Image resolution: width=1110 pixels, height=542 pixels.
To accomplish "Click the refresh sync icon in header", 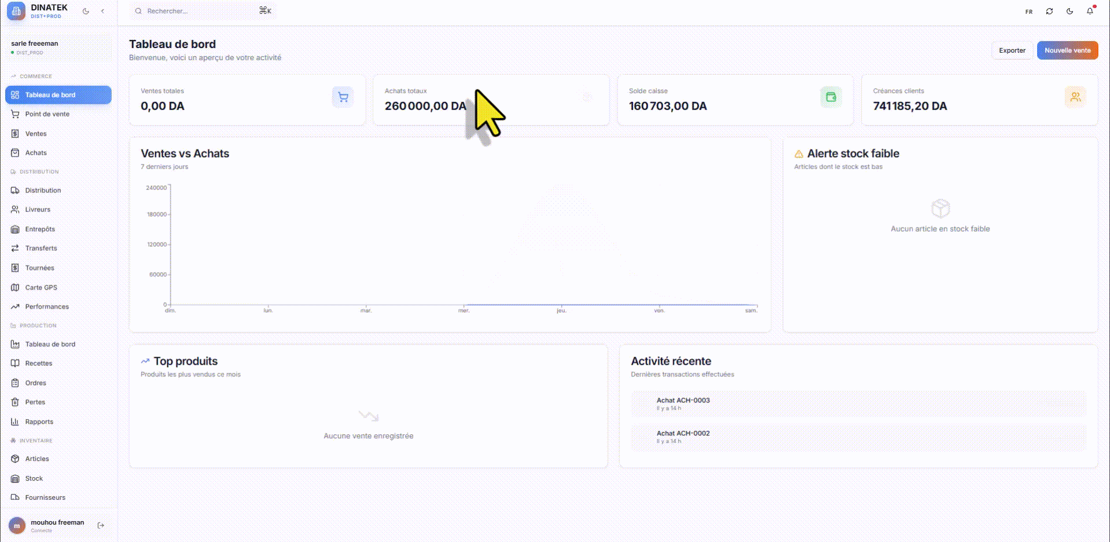I will pos(1049,11).
